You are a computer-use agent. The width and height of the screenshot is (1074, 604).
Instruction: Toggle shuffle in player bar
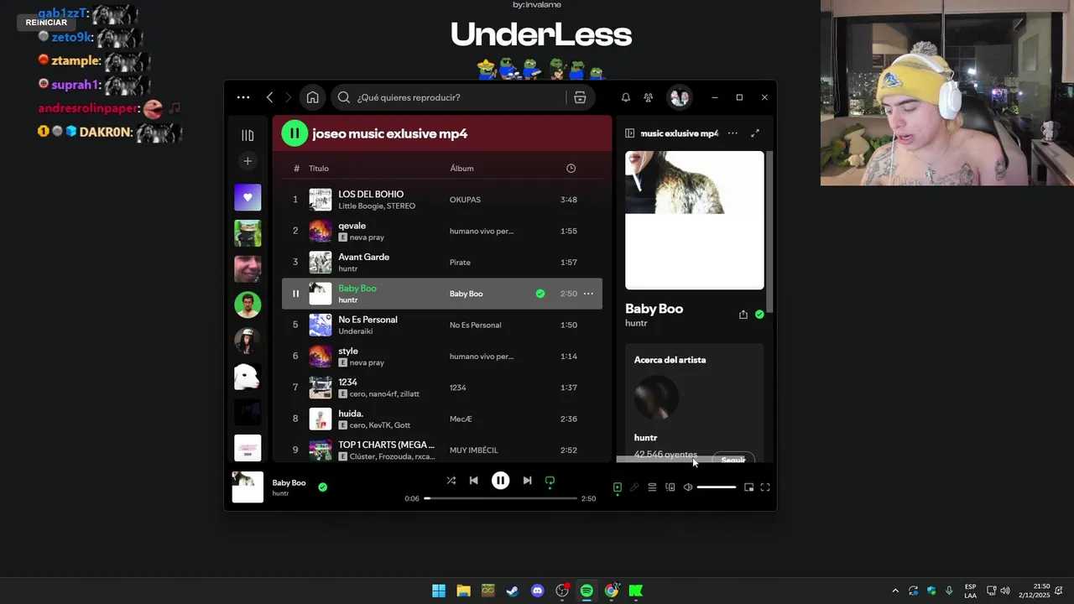point(451,481)
